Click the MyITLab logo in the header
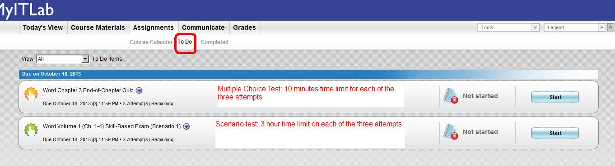 [x=26, y=10]
